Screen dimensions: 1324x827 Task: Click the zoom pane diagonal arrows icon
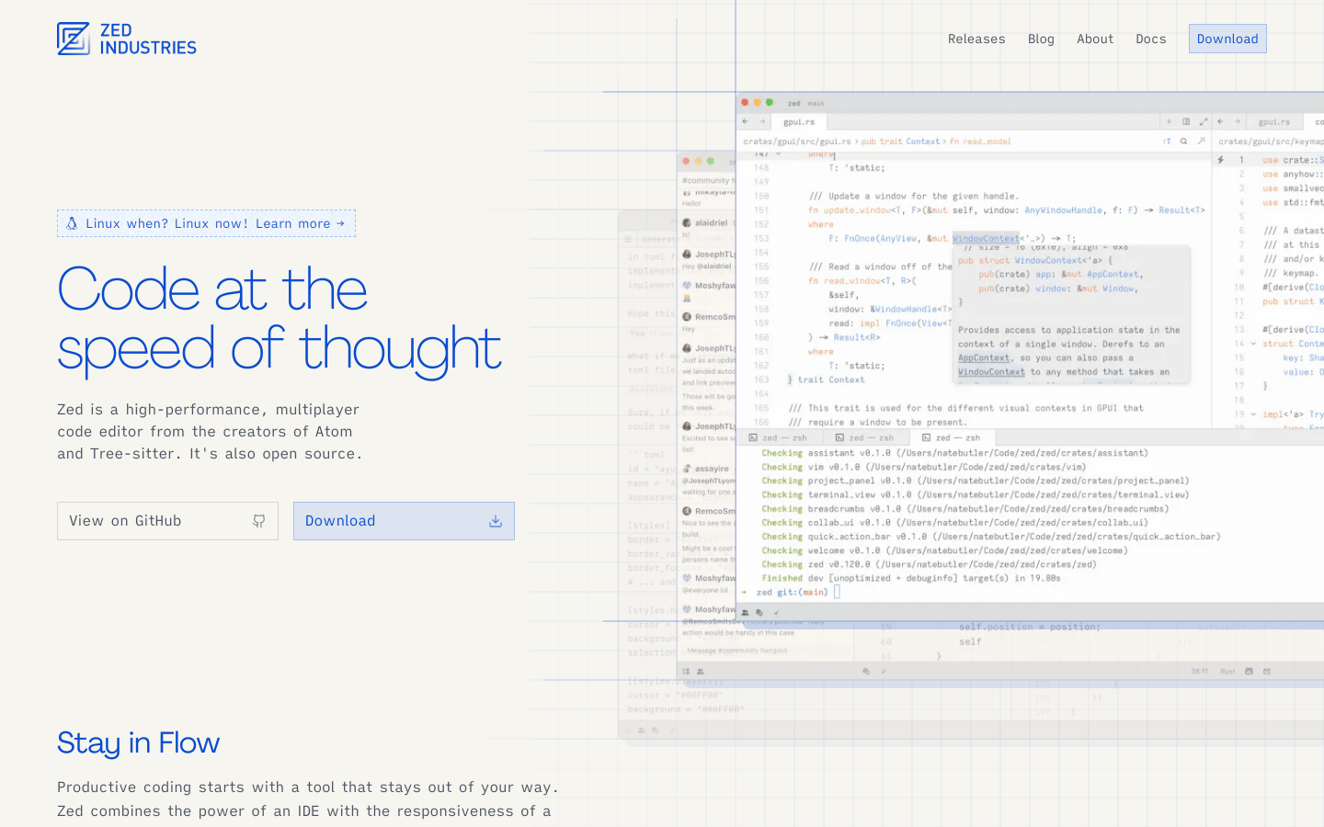tap(1203, 121)
